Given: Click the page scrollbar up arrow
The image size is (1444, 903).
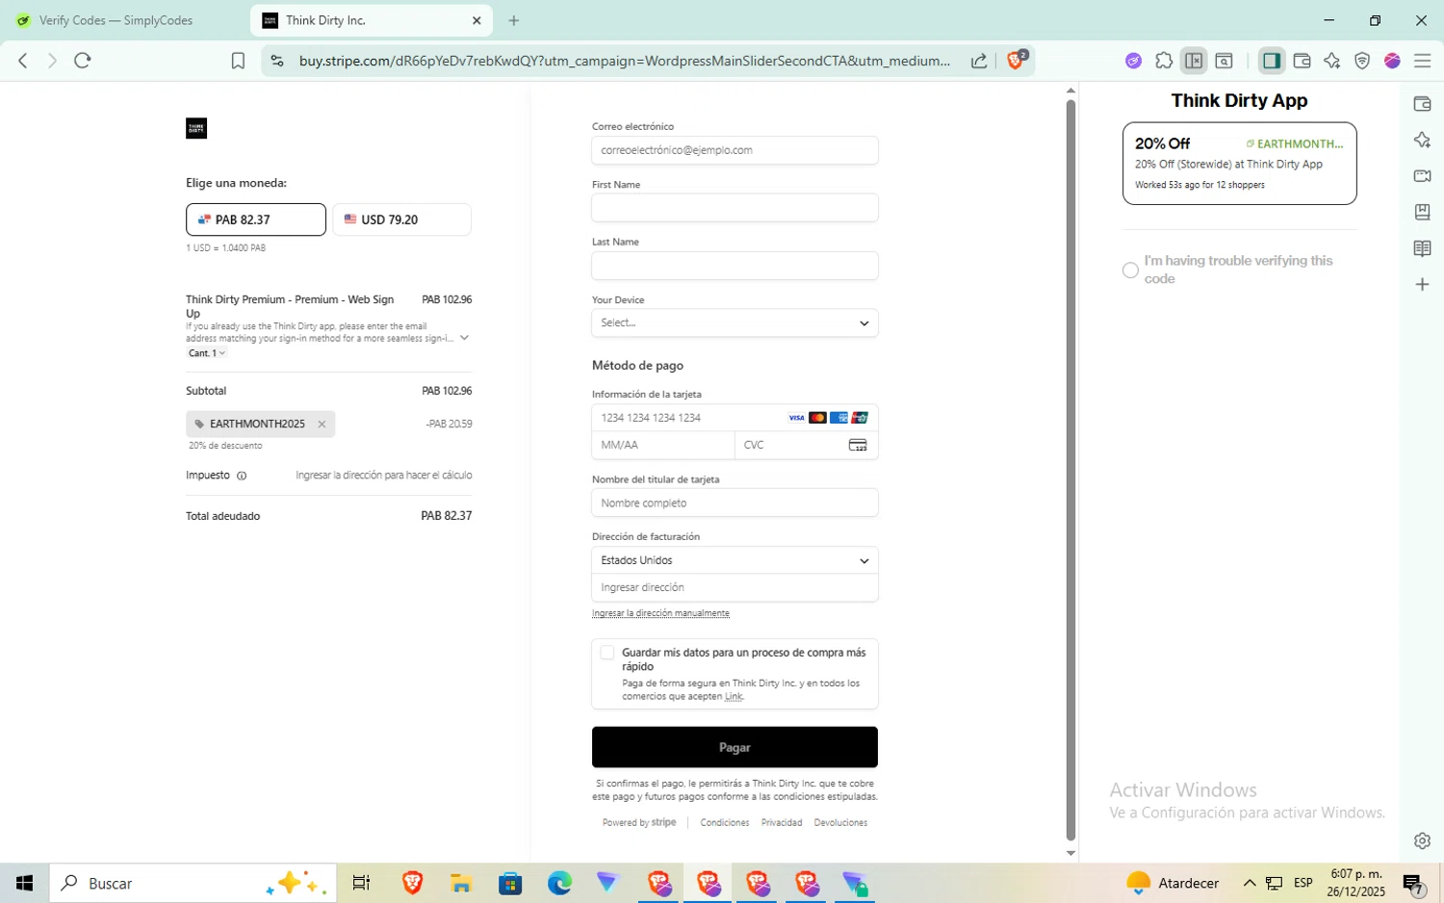Looking at the screenshot, I should pyautogui.click(x=1070, y=90).
